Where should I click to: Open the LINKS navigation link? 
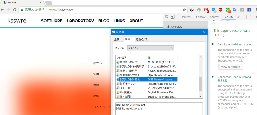click(x=119, y=21)
